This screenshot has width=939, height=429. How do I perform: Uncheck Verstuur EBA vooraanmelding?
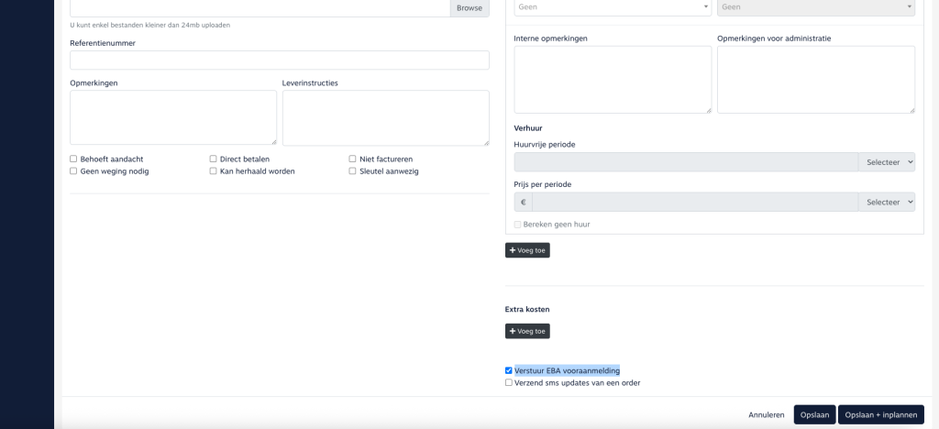509,370
